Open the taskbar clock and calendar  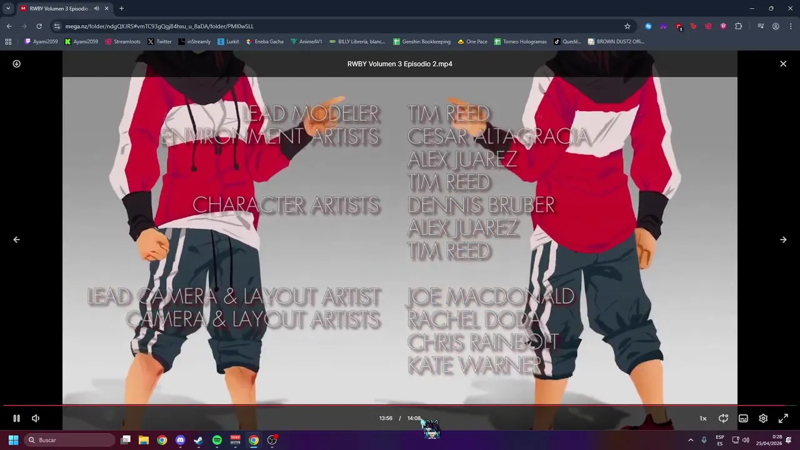(x=769, y=440)
